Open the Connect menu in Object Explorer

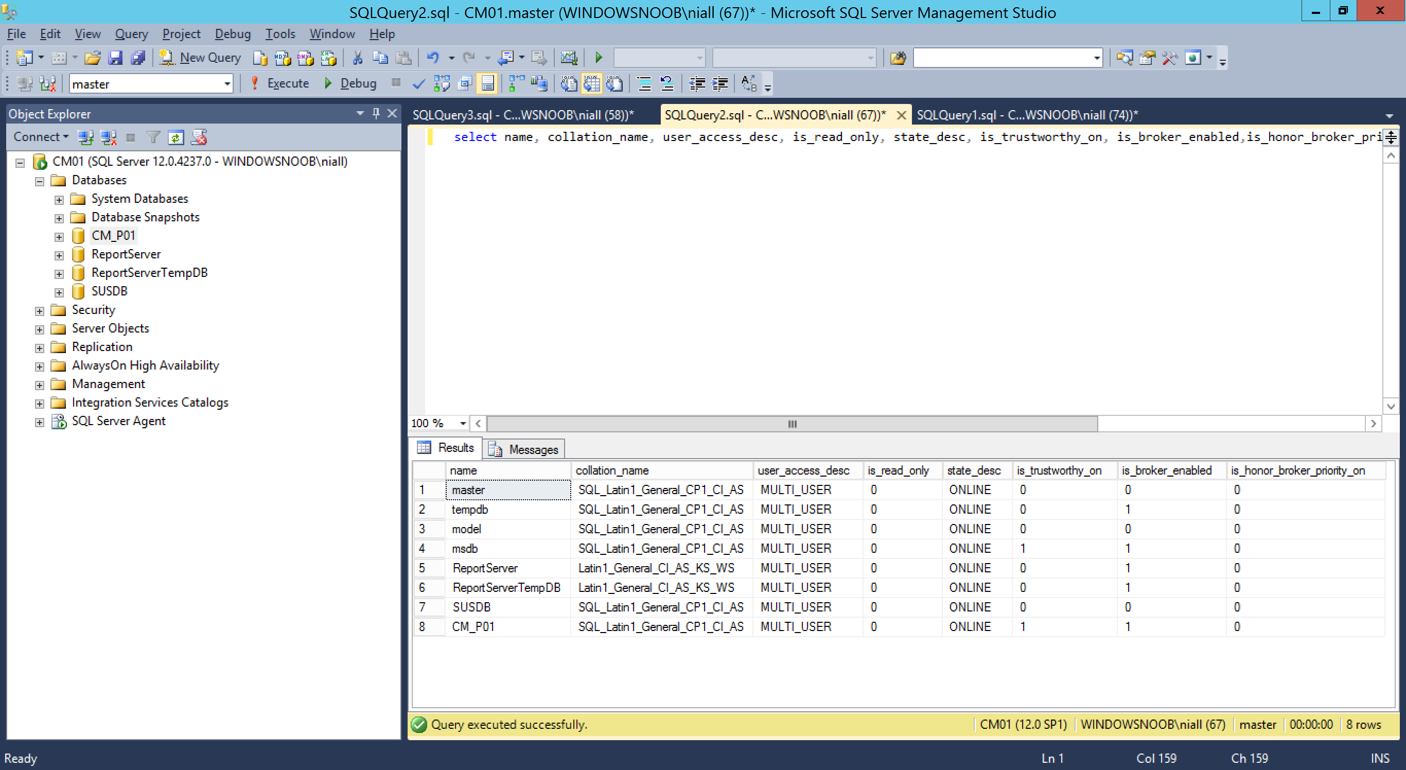[41, 137]
